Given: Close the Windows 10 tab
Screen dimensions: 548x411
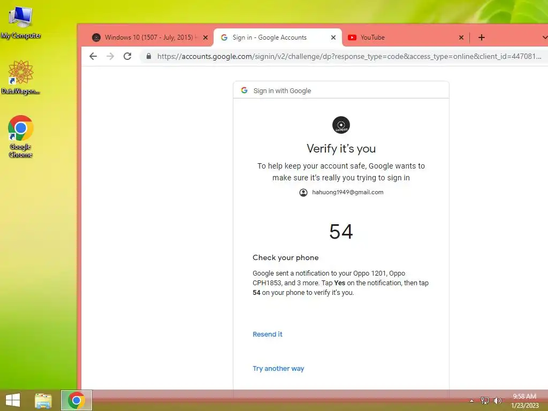Looking at the screenshot, I should click(x=205, y=37).
